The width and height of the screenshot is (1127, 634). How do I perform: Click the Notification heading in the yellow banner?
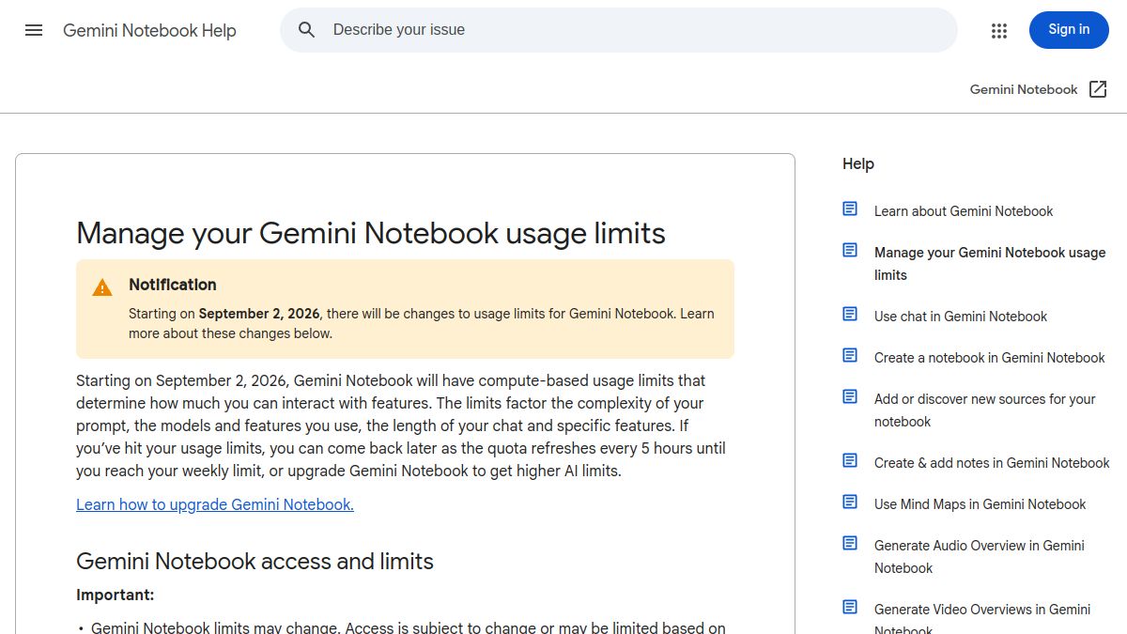tap(173, 285)
